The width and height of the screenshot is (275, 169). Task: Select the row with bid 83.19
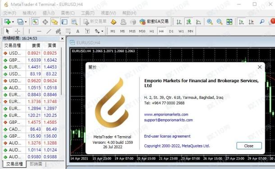[31, 74]
